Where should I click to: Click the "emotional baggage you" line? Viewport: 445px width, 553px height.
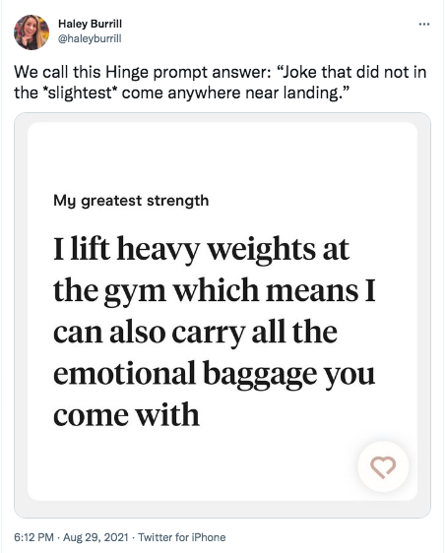214,374
